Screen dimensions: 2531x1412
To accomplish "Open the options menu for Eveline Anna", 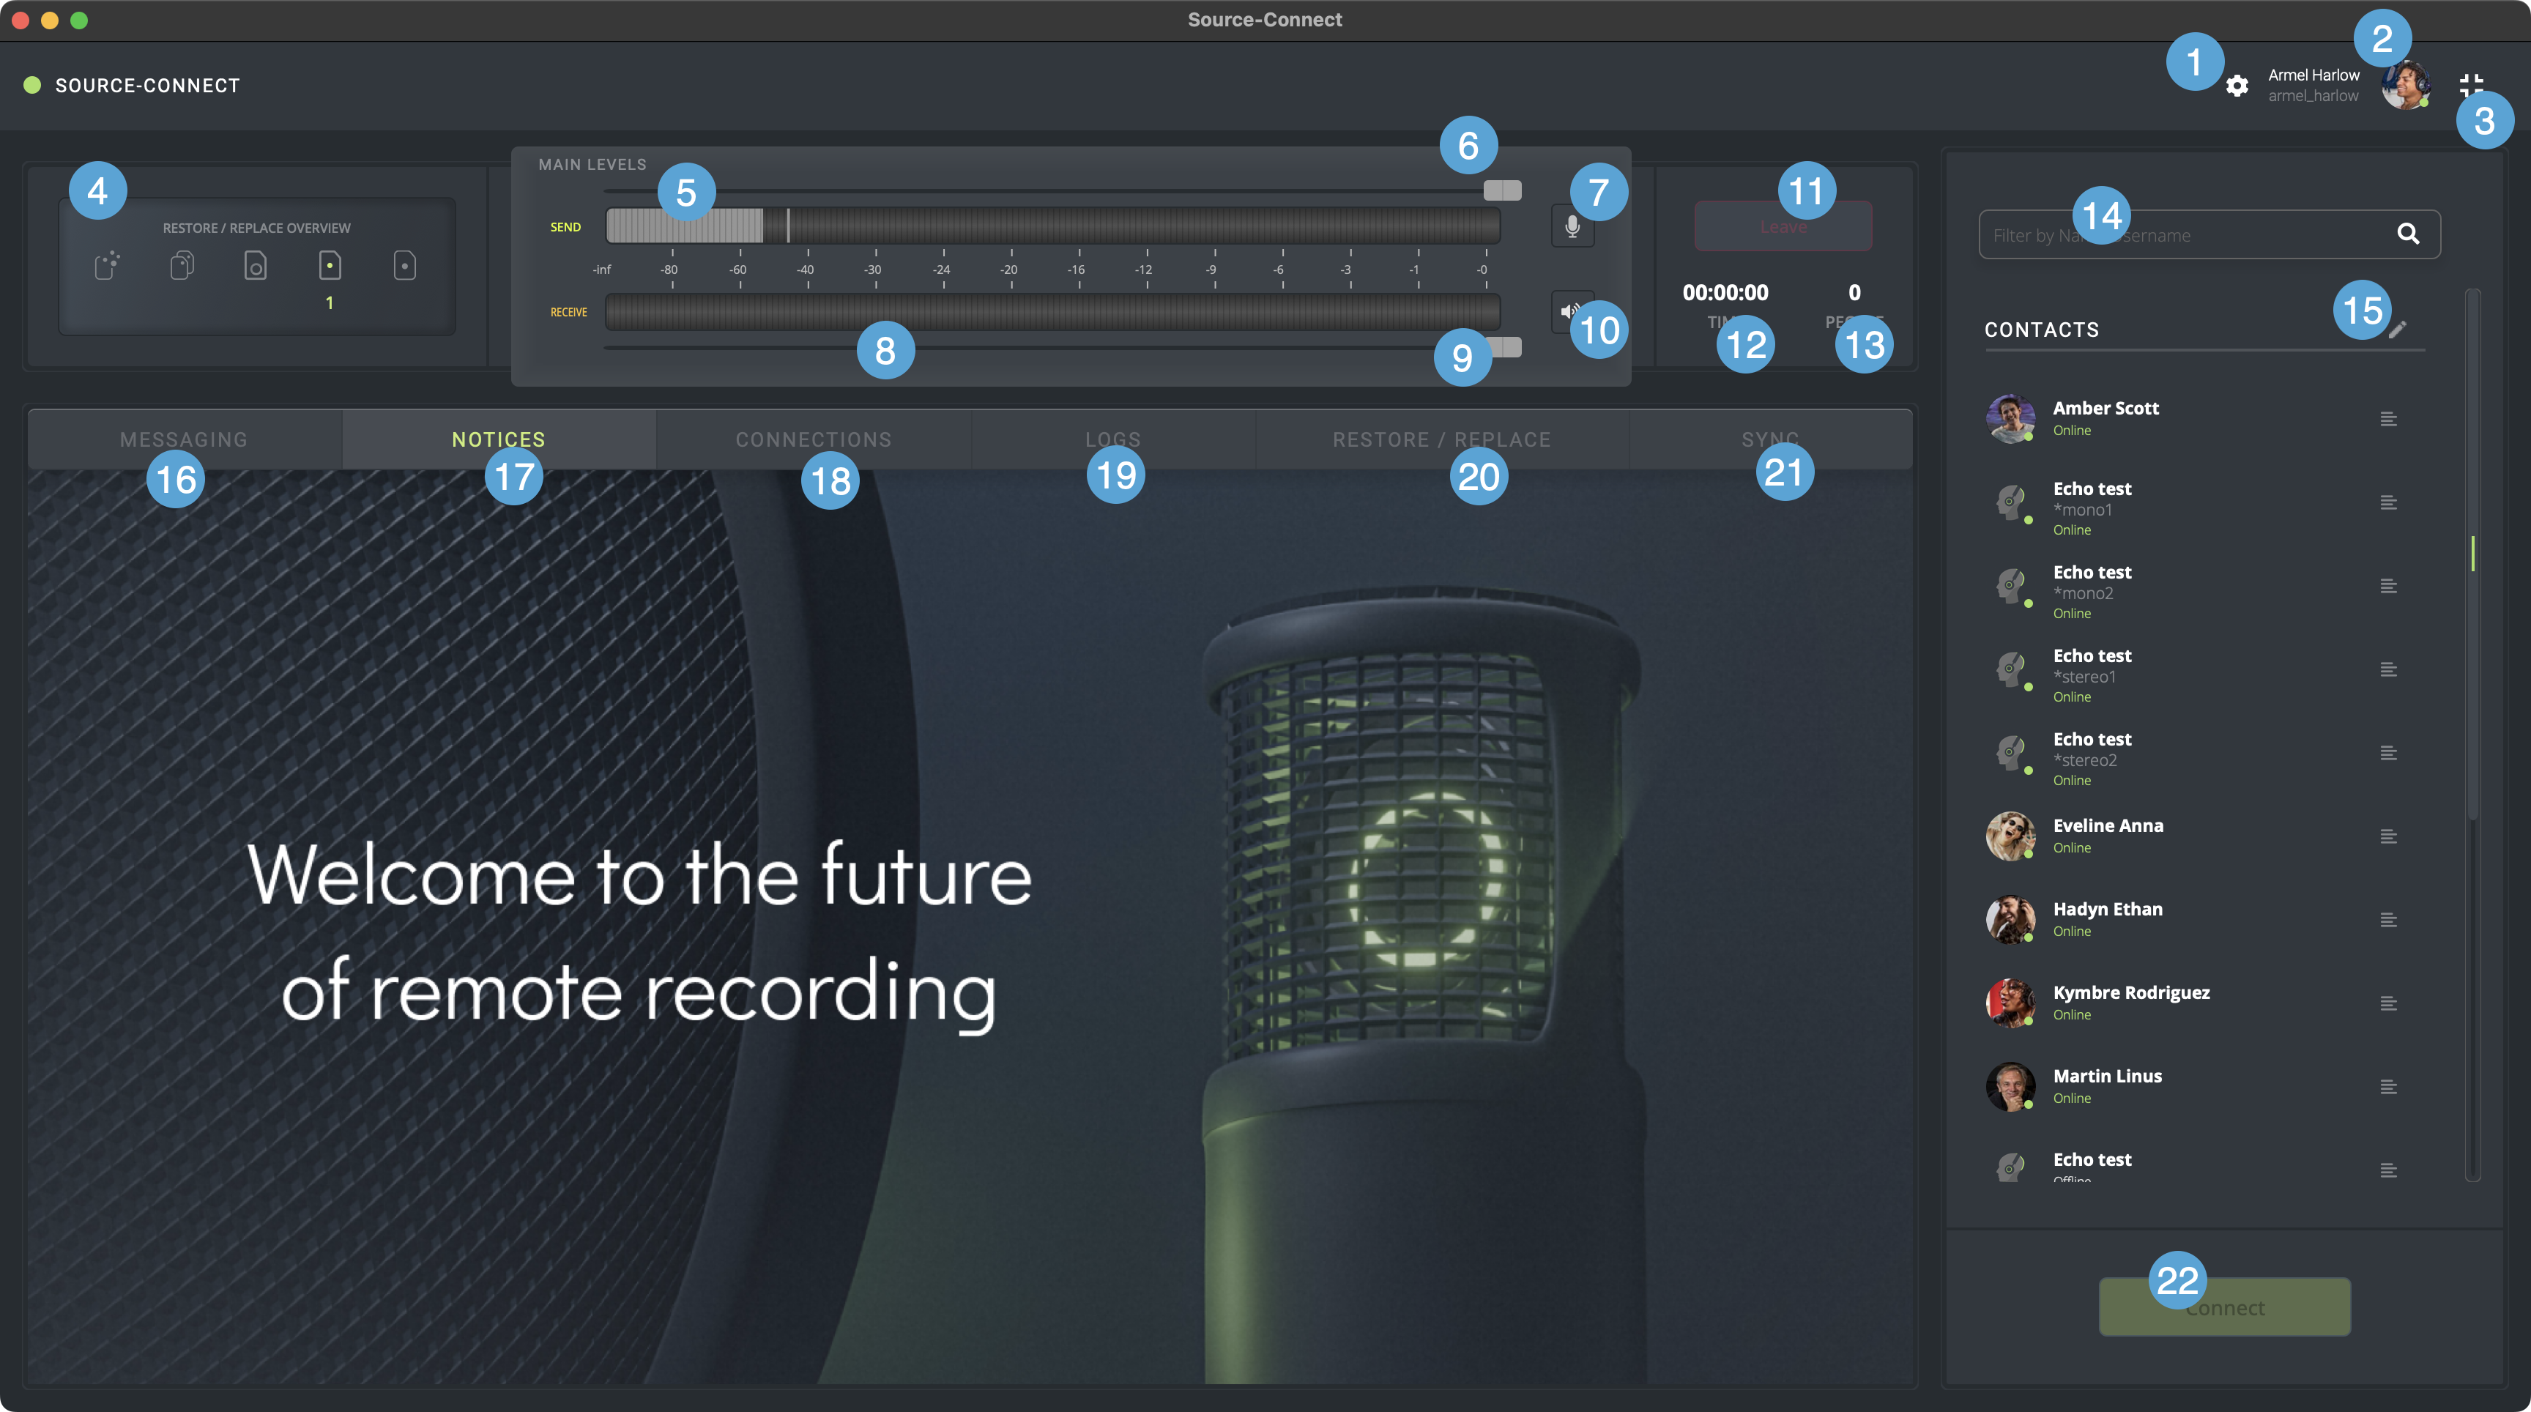I will click(2388, 837).
